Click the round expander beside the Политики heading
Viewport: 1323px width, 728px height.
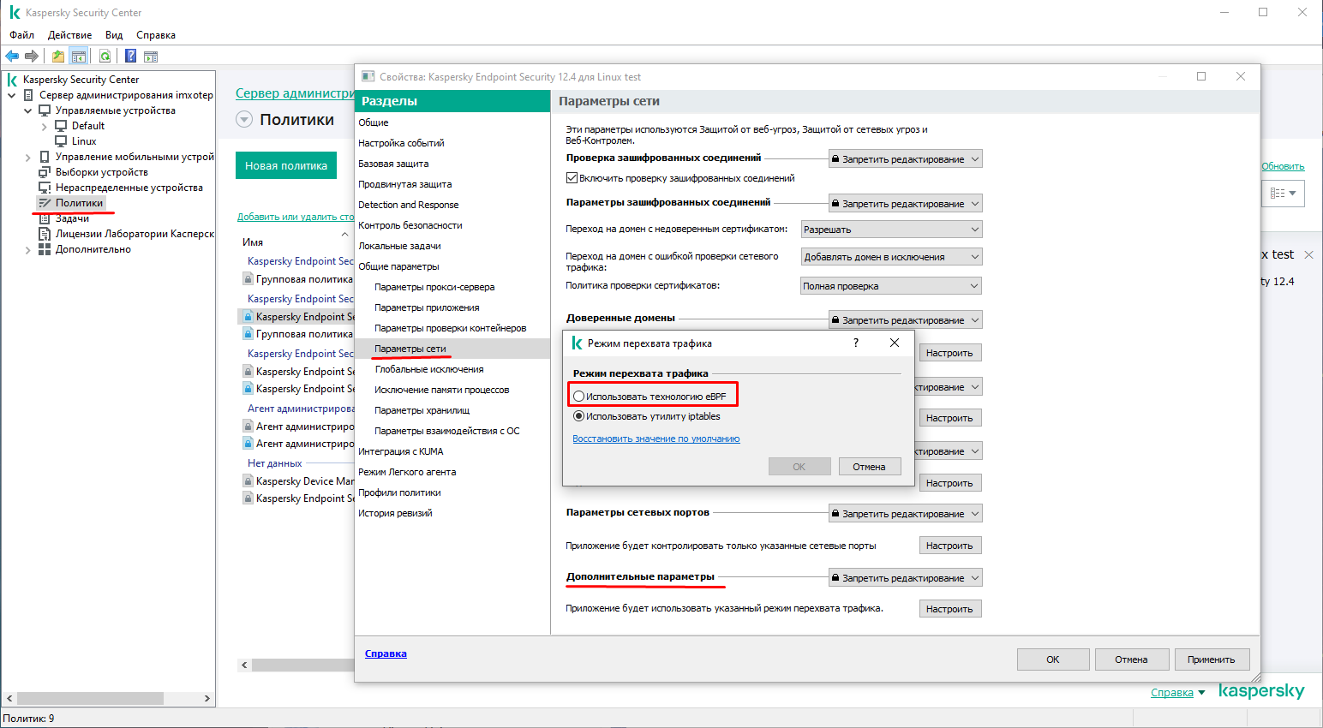click(244, 120)
